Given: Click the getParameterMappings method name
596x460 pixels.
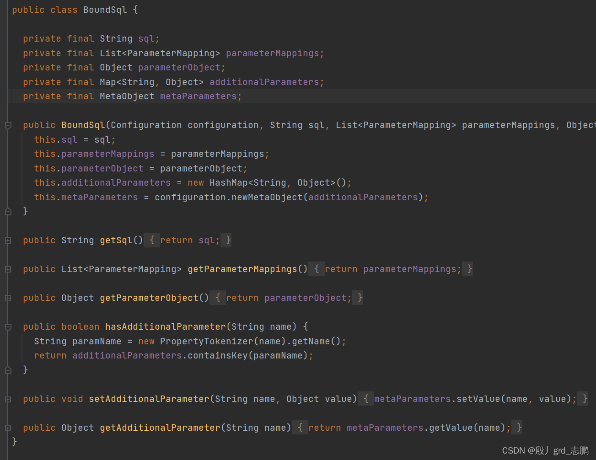Looking at the screenshot, I should point(242,269).
